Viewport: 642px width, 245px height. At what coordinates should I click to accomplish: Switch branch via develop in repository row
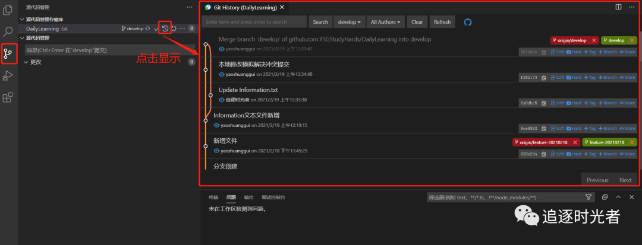click(132, 28)
